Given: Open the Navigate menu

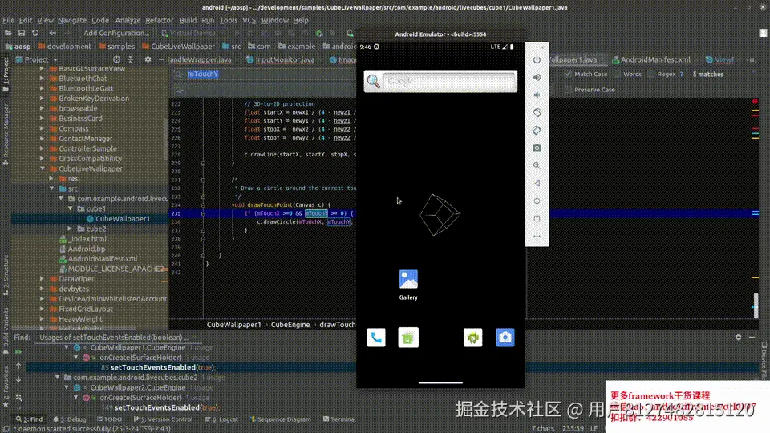Looking at the screenshot, I should tap(71, 20).
